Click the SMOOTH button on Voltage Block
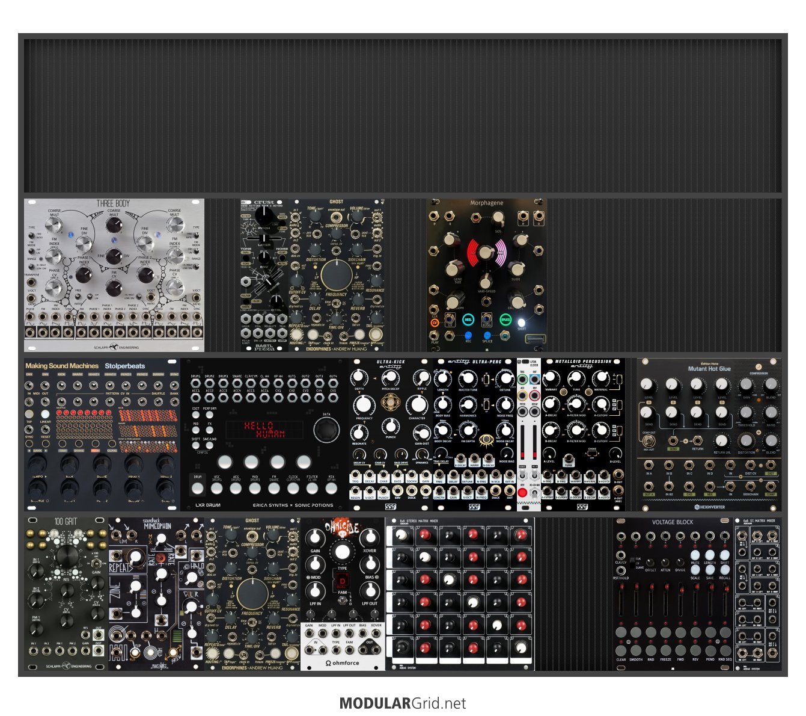The height and width of the screenshot is (716, 806). coord(636,650)
